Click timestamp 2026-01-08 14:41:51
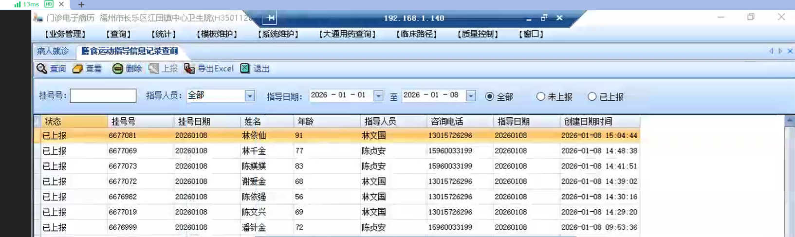The image size is (795, 237). point(599,166)
